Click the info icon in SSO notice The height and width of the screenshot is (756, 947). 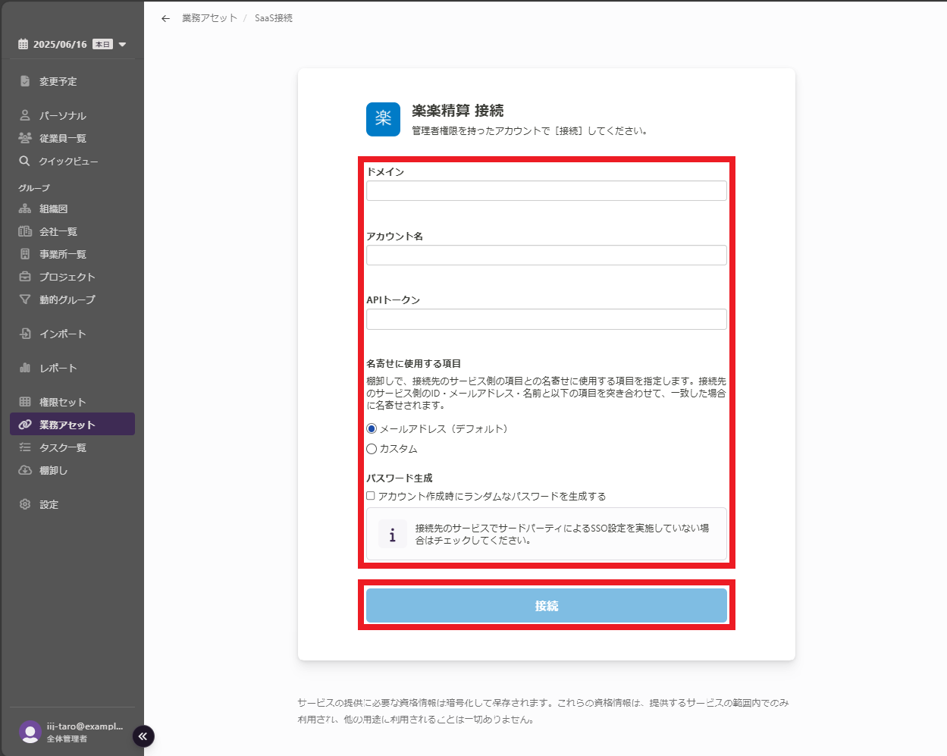392,535
